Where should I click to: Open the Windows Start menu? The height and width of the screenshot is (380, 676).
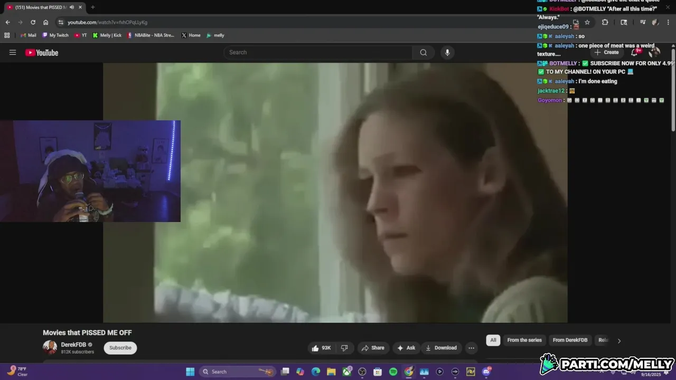coord(190,372)
